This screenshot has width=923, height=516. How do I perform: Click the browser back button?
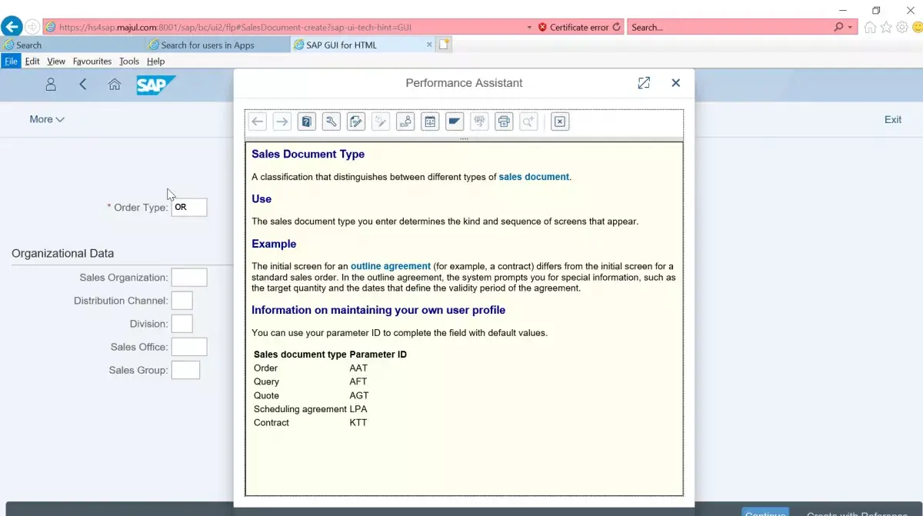12,26
